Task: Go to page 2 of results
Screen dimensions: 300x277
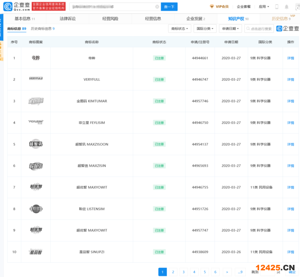Action: pyautogui.click(x=173, y=272)
